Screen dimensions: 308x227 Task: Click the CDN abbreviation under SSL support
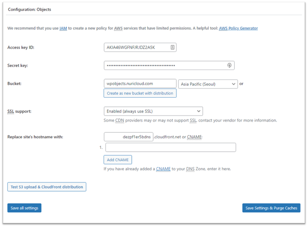pyautogui.click(x=120, y=120)
